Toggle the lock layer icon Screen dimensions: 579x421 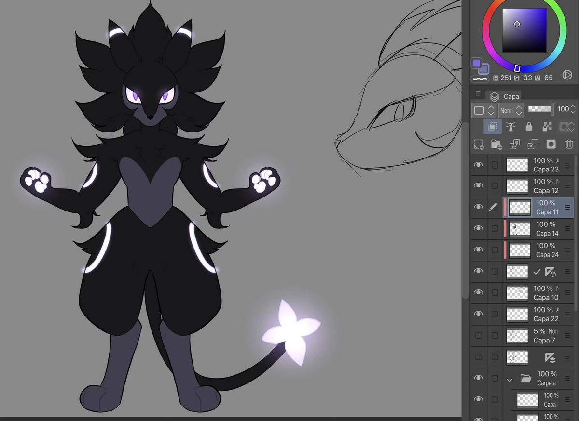[x=529, y=127]
